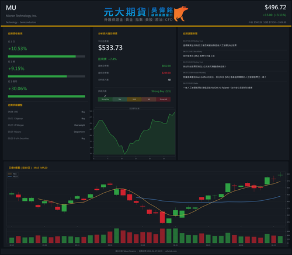Click the full green progress bar under +30.06%

point(47,97)
